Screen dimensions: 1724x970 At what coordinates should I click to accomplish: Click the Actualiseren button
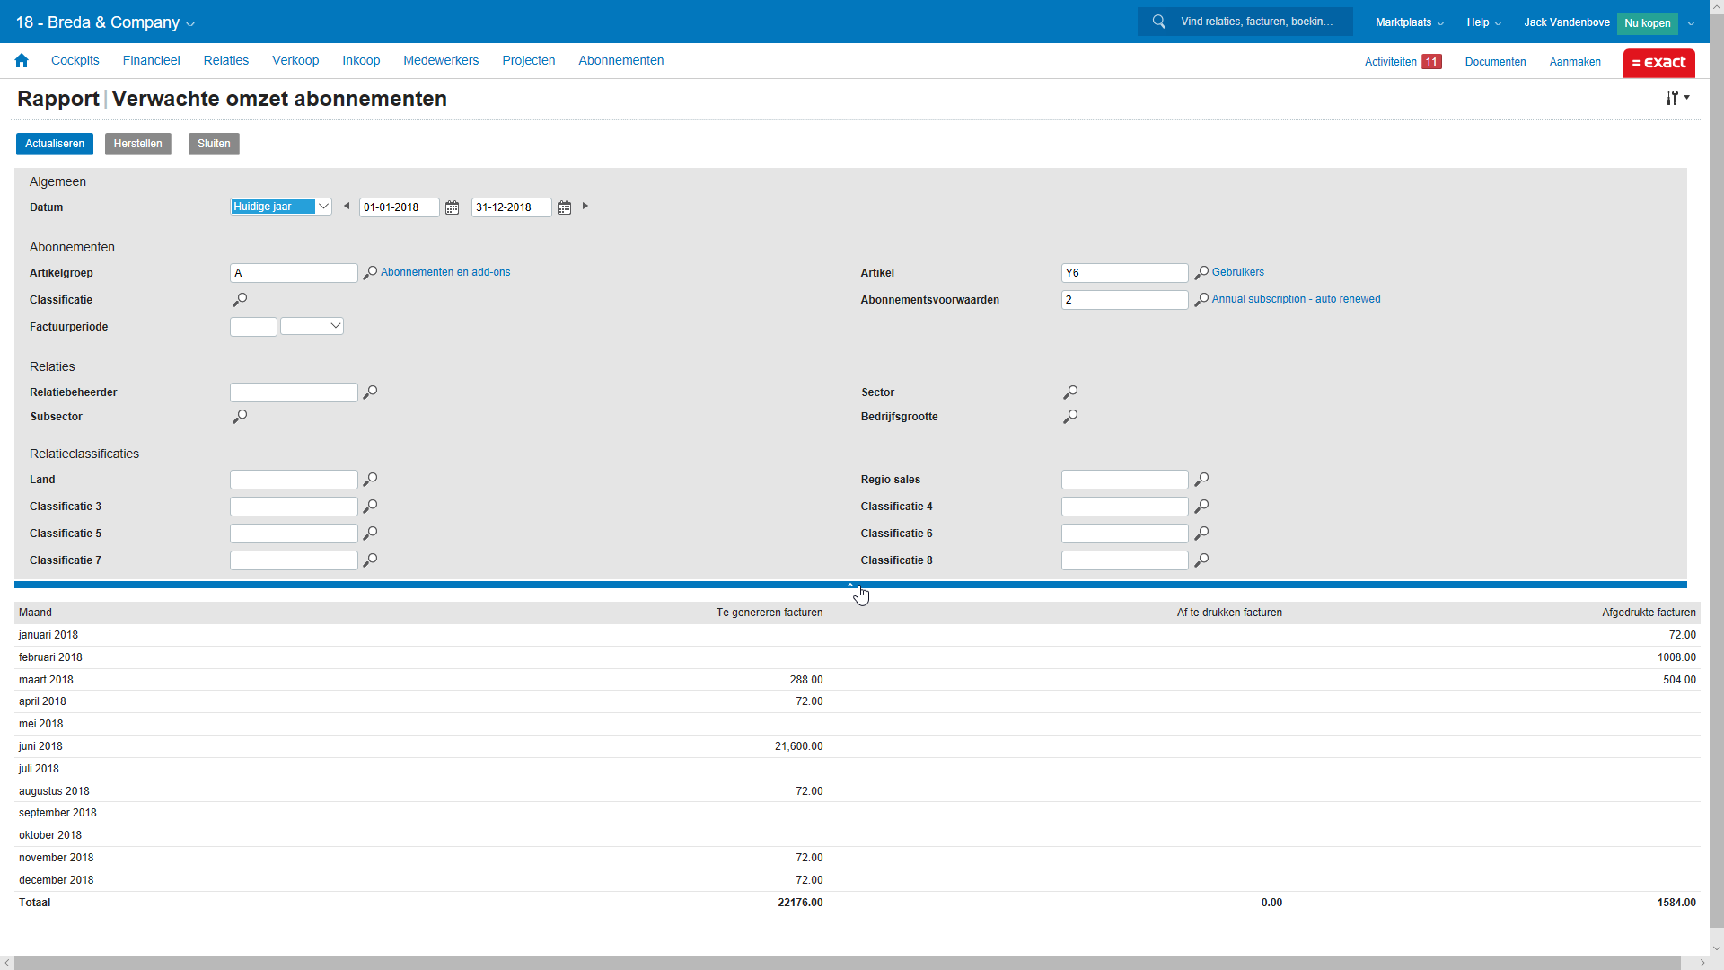click(x=55, y=144)
